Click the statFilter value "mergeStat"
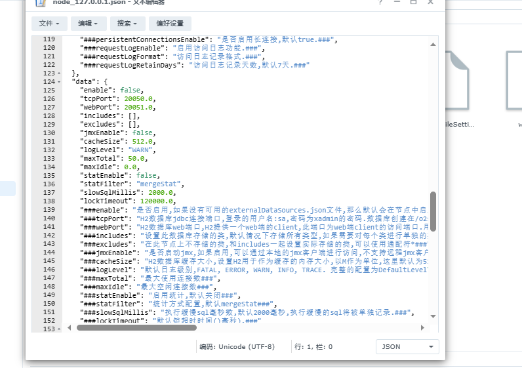This screenshot has width=522, height=368. [x=159, y=184]
